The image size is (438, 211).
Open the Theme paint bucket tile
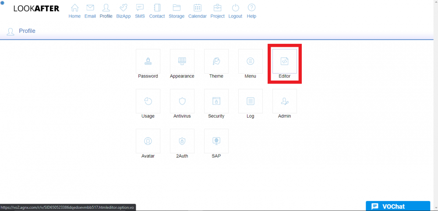(216, 61)
